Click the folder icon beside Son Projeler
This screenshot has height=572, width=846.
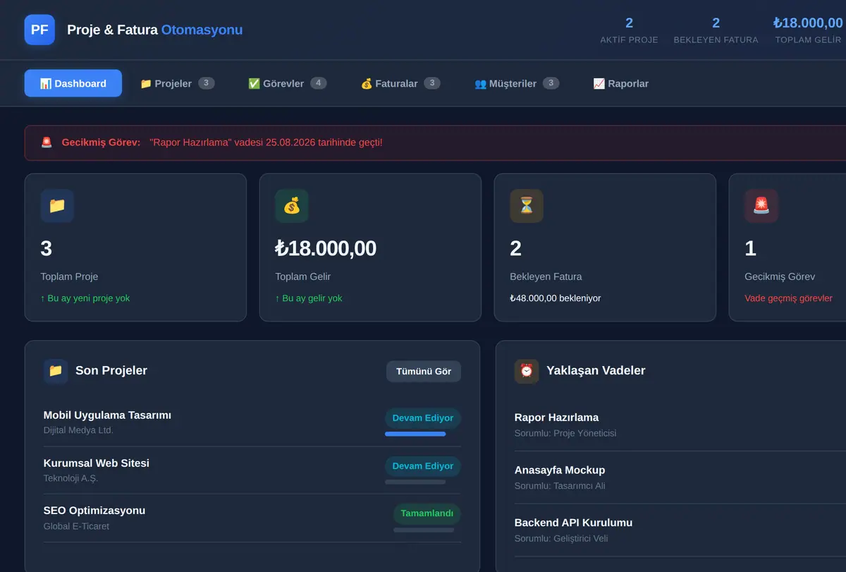(x=56, y=371)
